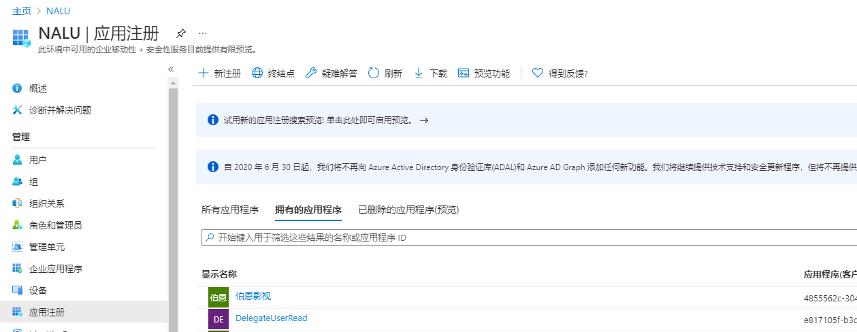Focus the application name filter search box
857x332 pixels.
click(x=529, y=238)
